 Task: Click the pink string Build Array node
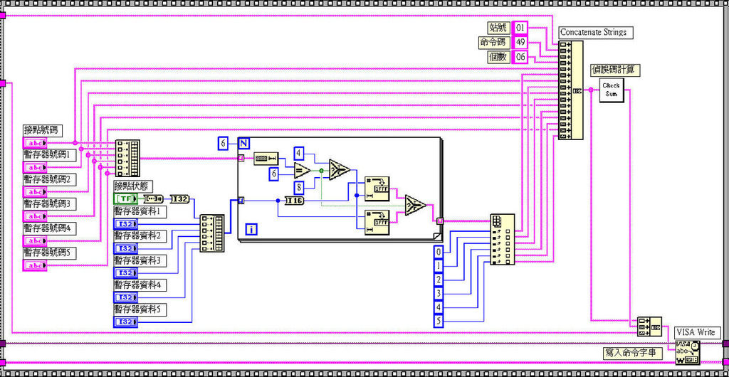127,159
